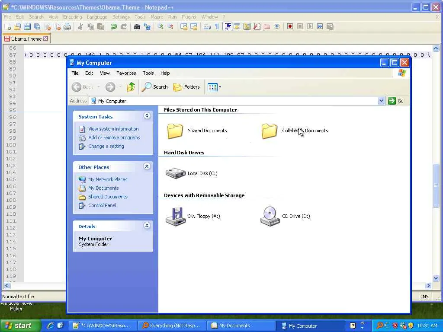The width and height of the screenshot is (443, 332).
Task: Click Change a setting link
Action: 106,146
